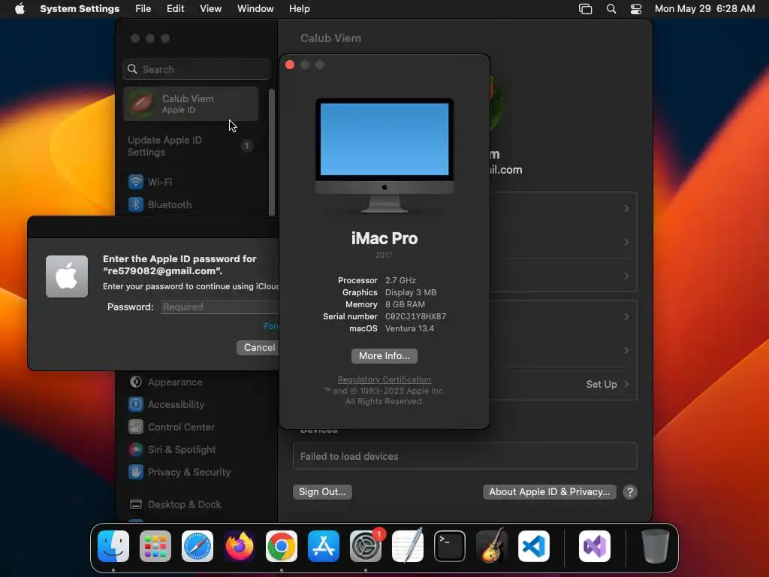Open System Settings icon in Dock
Screen dimensions: 769x577
coord(366,546)
